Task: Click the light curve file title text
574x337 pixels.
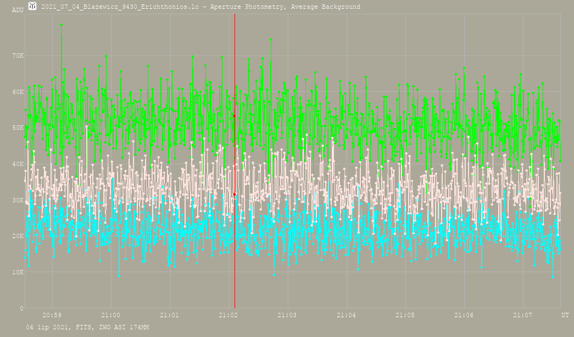Action: pyautogui.click(x=200, y=7)
